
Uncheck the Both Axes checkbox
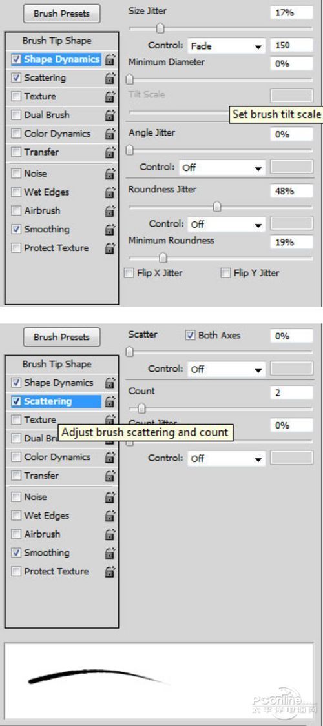190,335
